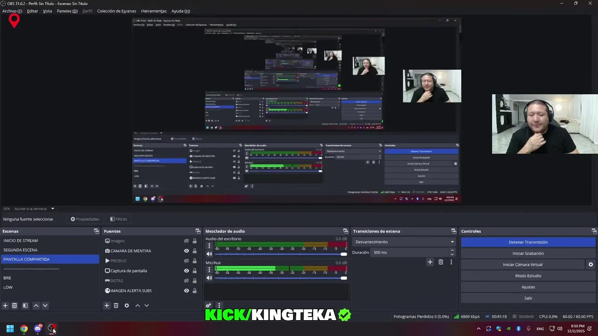Enable Modo Estudio
Viewport: 598px width, 336px height.
pos(528,276)
